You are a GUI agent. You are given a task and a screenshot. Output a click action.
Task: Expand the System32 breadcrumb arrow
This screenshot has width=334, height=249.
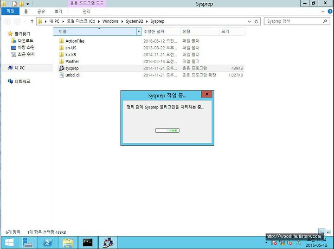147,21
